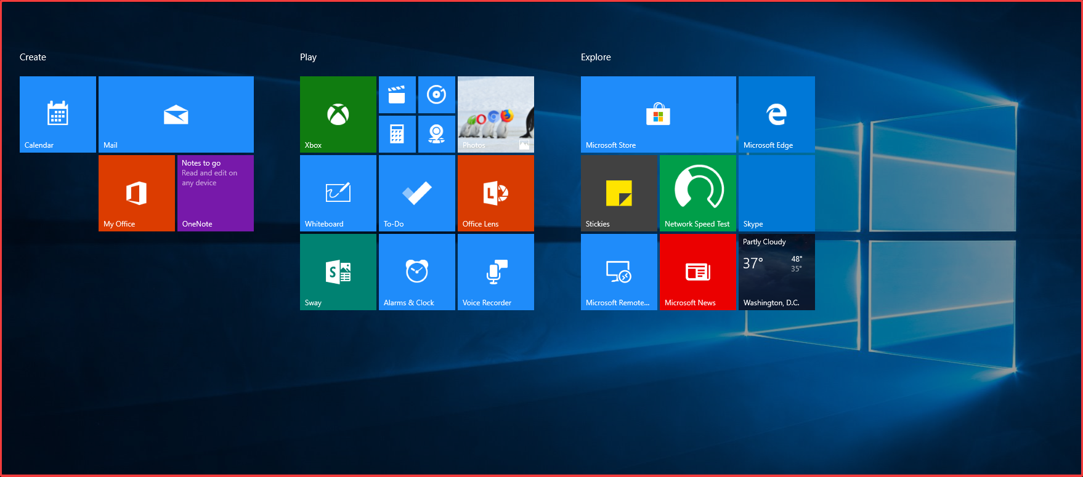Open Network Speed Test tile

point(697,193)
